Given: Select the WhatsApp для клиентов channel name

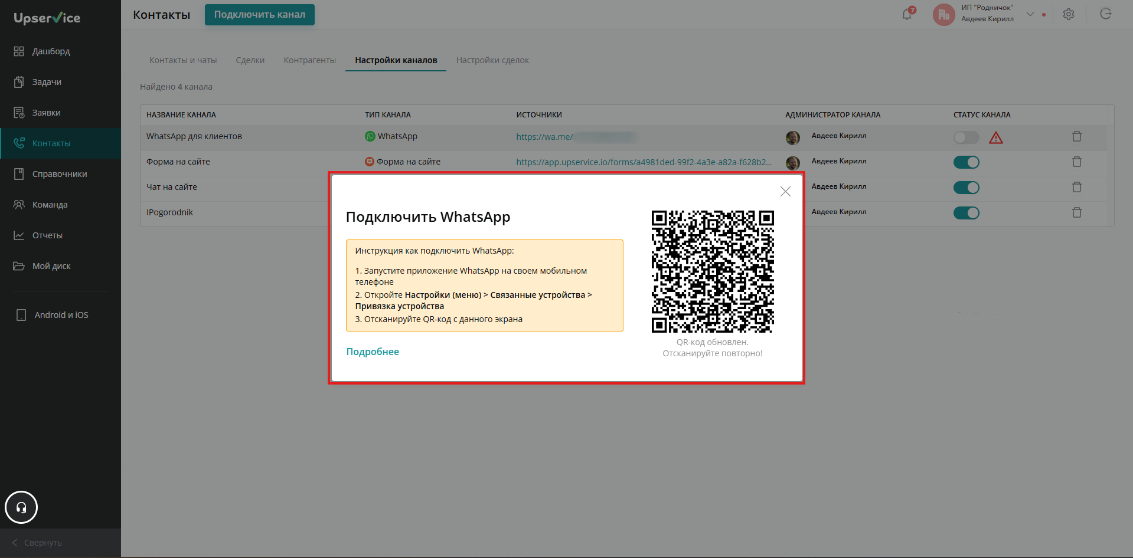Looking at the screenshot, I should click(194, 136).
